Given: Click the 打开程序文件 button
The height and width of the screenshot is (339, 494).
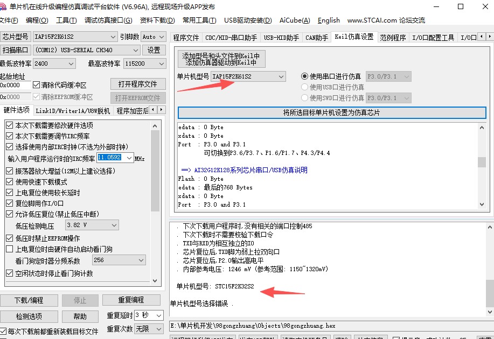Looking at the screenshot, I should pyautogui.click(x=138, y=84).
